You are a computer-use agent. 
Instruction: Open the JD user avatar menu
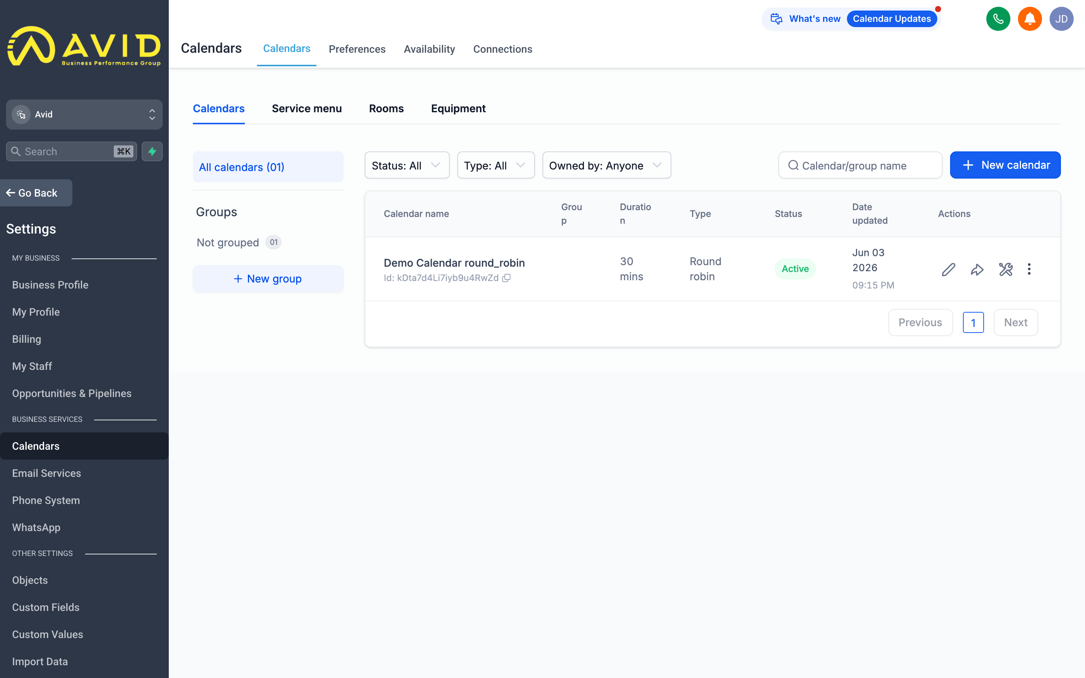(1061, 19)
